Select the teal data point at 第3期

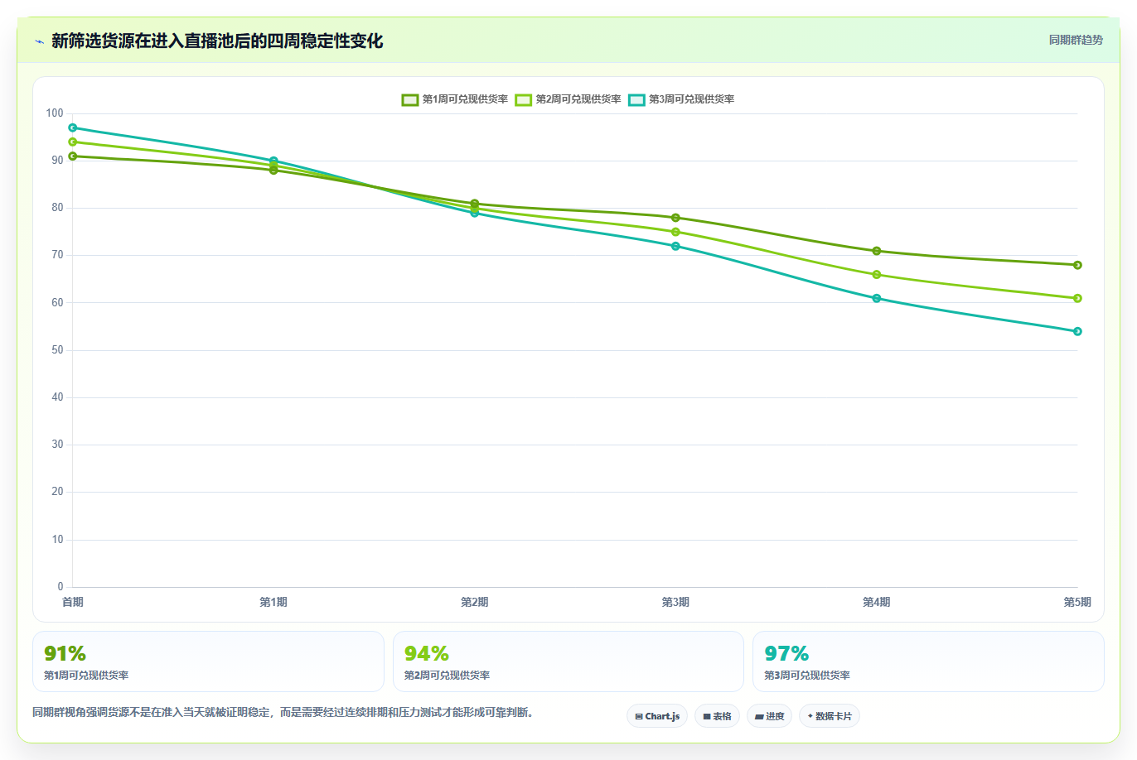click(675, 246)
